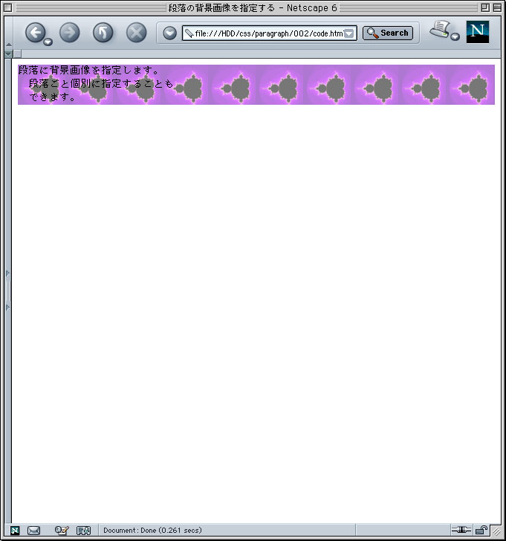Click the window title '段落の背景画像を指定する - Netscape 6'
The height and width of the screenshot is (541, 506).
(253, 7)
